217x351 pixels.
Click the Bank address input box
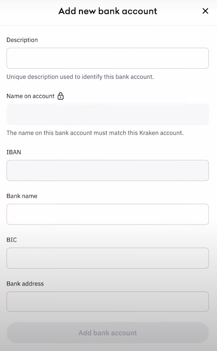pyautogui.click(x=108, y=302)
